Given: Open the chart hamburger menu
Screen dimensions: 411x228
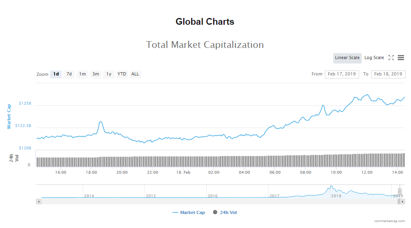Looking at the screenshot, I should (401, 58).
